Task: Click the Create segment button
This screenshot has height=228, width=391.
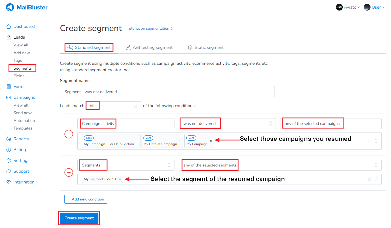Action: pos(79,218)
